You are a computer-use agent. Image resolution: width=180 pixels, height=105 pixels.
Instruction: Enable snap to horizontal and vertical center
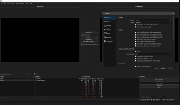[135, 61]
